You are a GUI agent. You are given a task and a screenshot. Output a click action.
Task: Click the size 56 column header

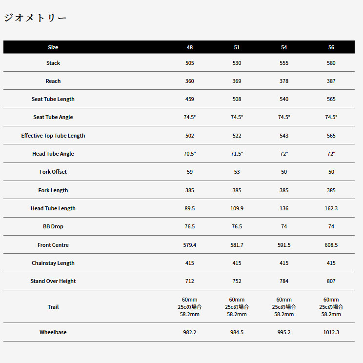[331, 47]
